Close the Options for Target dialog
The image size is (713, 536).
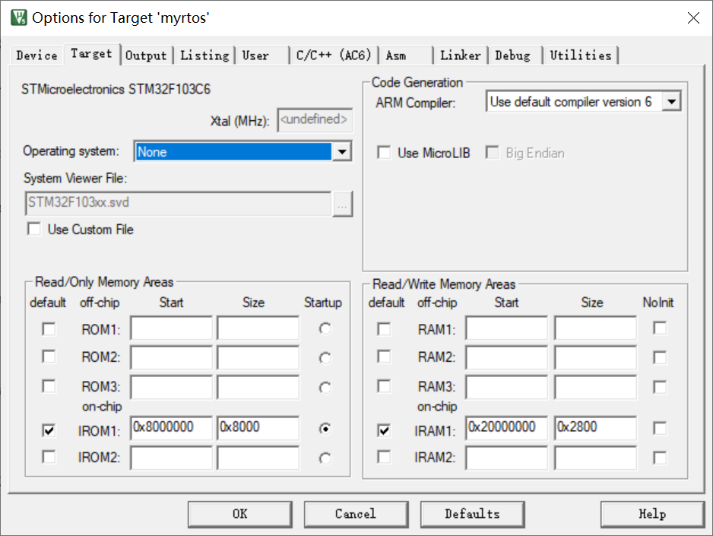pyautogui.click(x=693, y=17)
